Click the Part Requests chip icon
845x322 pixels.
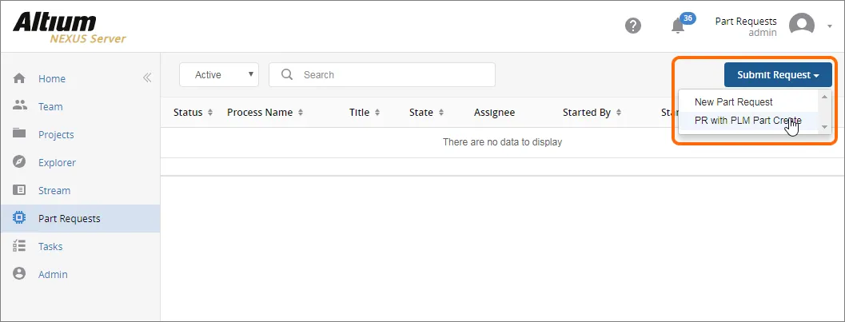(19, 218)
